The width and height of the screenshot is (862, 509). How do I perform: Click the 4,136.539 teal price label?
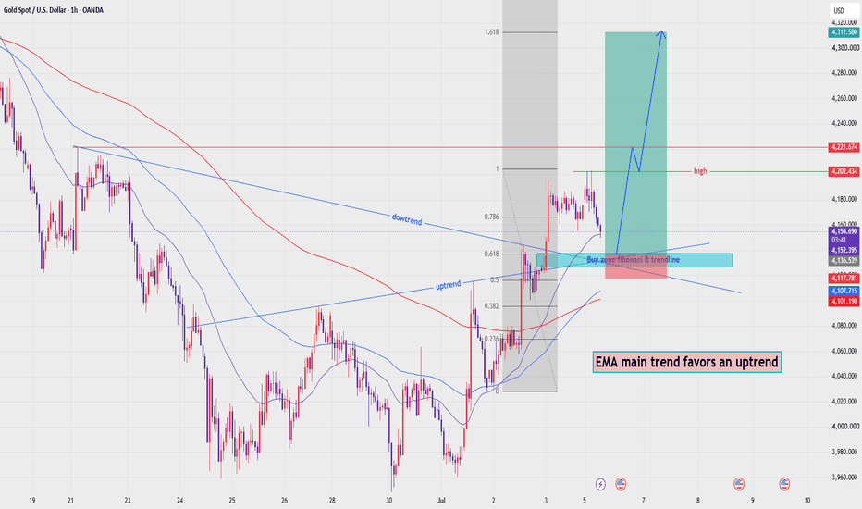click(844, 260)
